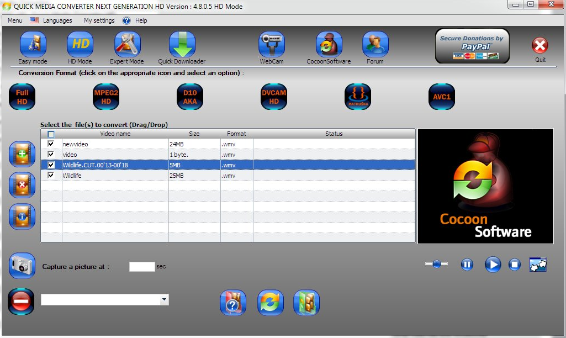
Task: Choose MPEG2 HD conversion format
Action: [x=106, y=97]
